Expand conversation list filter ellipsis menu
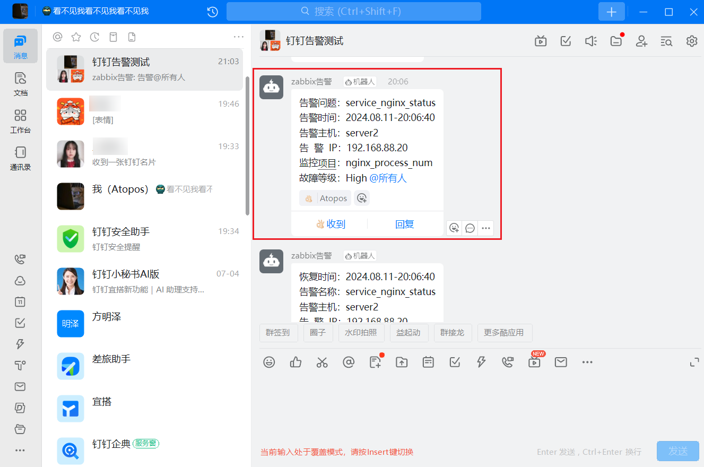 pyautogui.click(x=238, y=37)
